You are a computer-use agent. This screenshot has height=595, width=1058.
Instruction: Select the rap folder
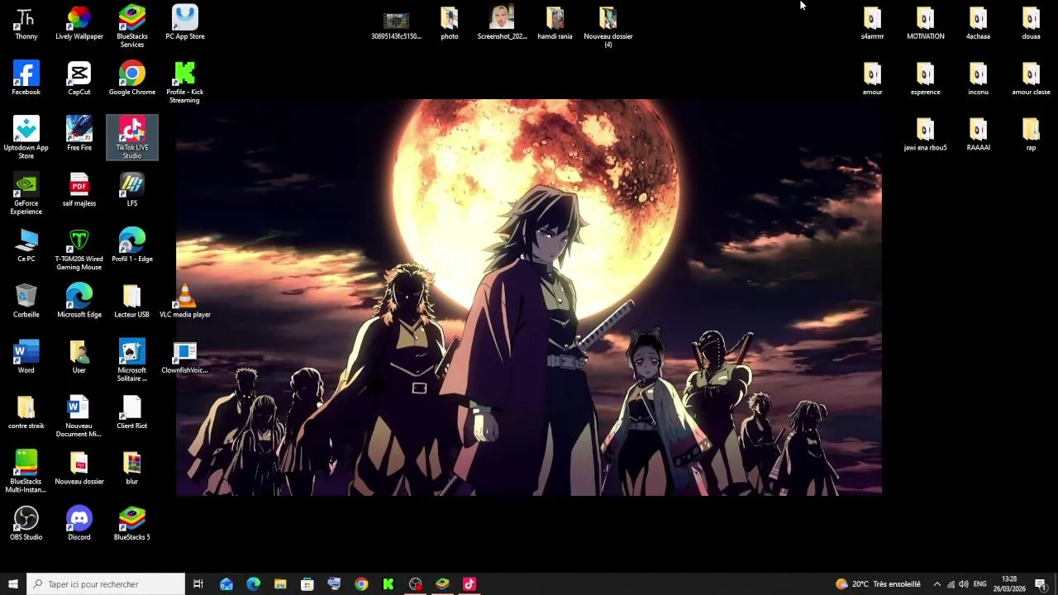click(1031, 134)
